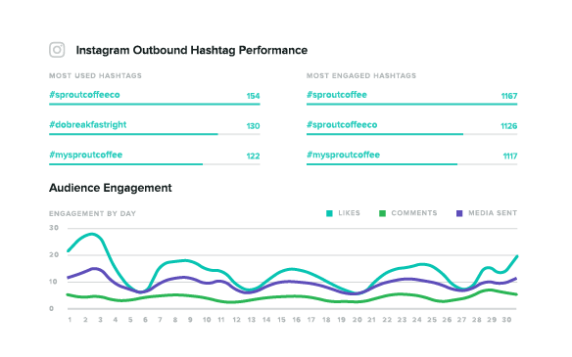Select the ENGAGEMENT BY DAY label
This screenshot has width=572, height=357.
pos(92,213)
